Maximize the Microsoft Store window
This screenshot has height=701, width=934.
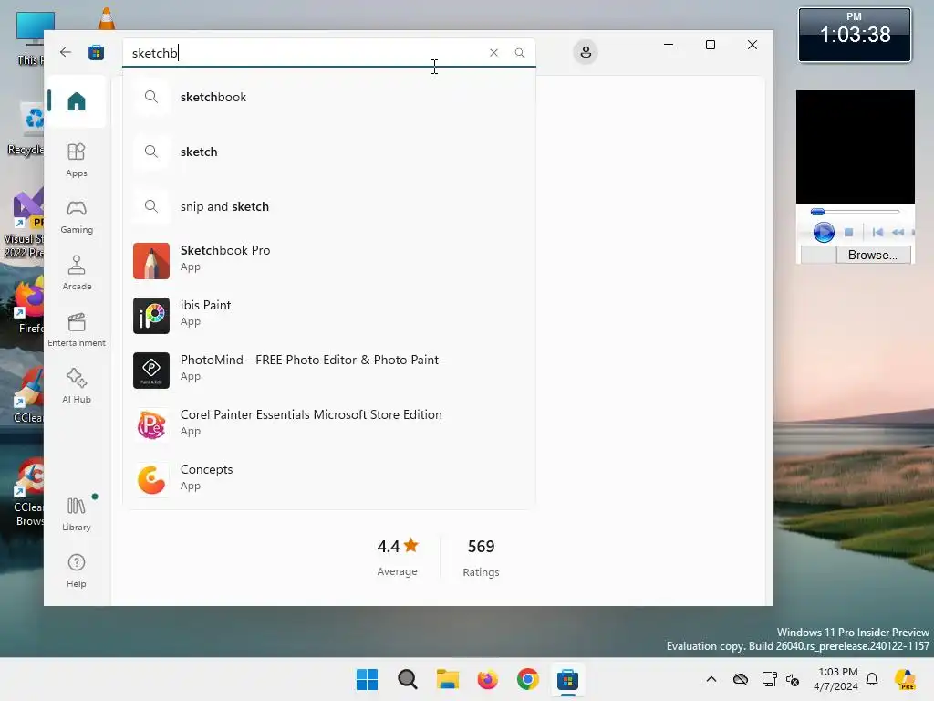(710, 45)
